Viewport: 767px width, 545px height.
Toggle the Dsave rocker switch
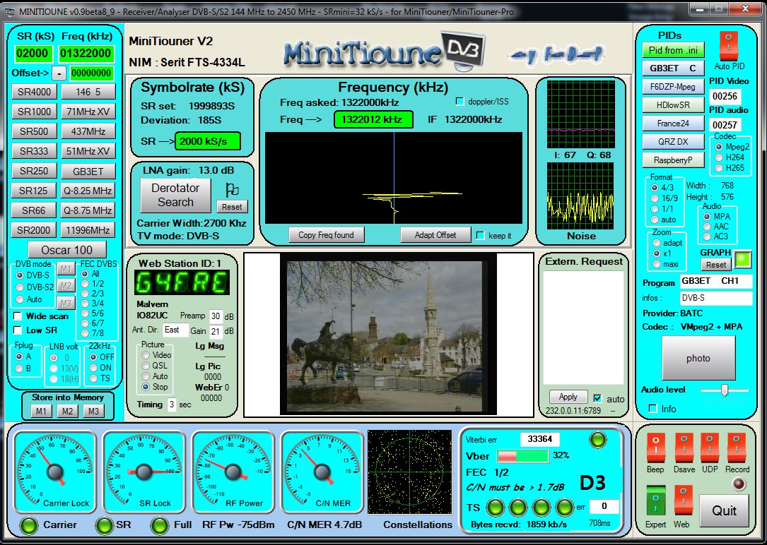(684, 448)
